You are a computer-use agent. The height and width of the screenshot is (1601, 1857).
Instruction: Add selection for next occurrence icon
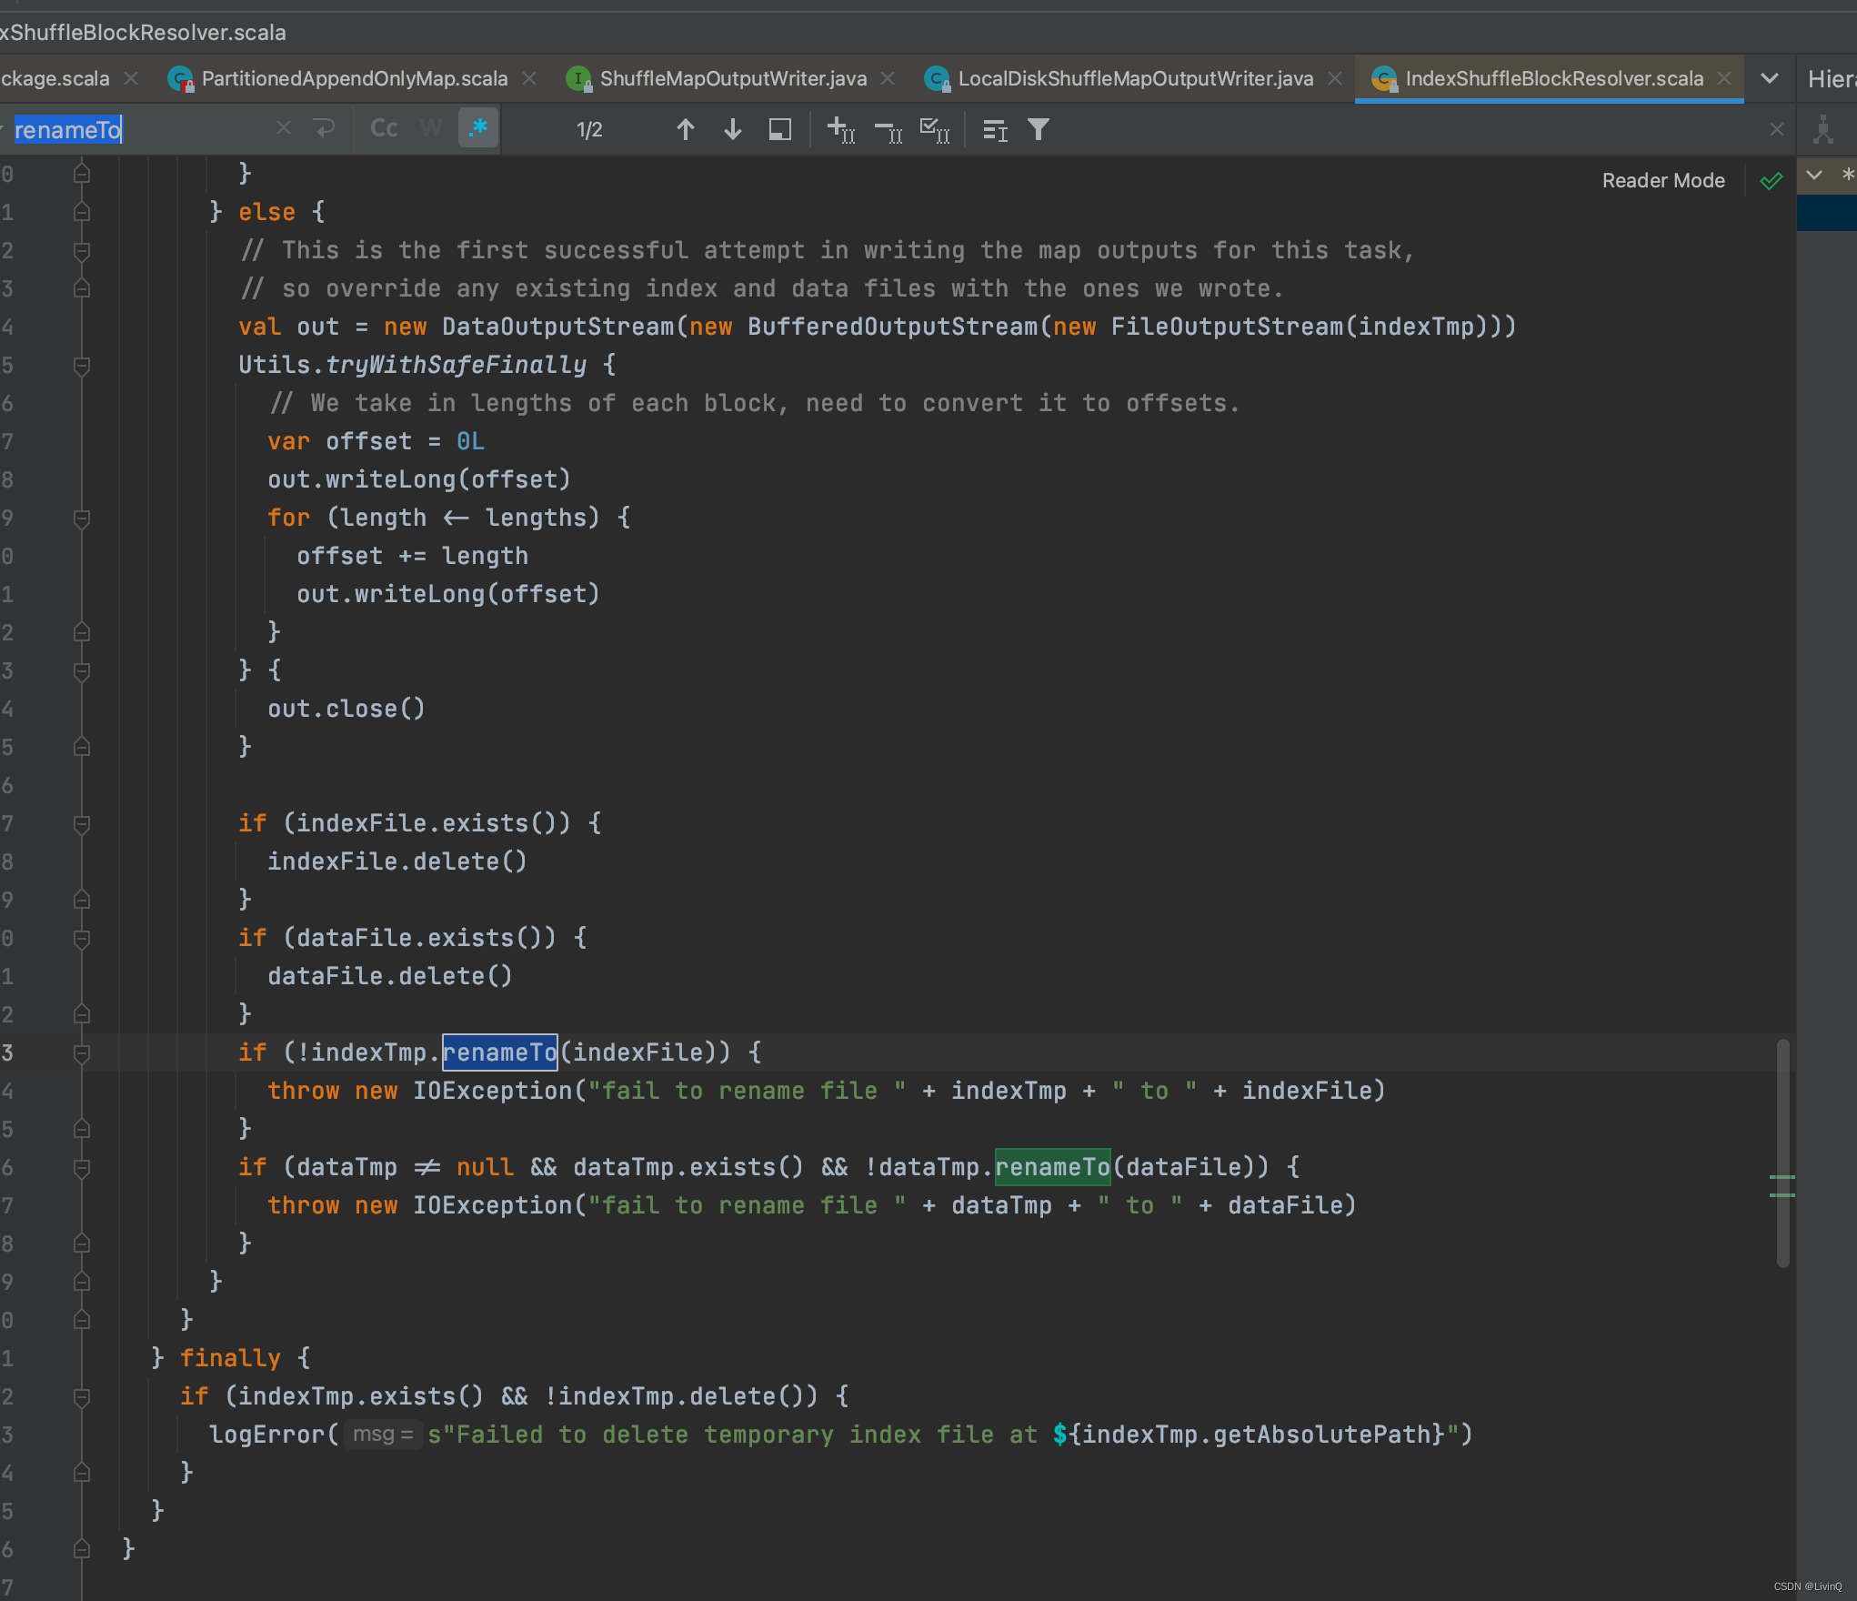[x=840, y=130]
